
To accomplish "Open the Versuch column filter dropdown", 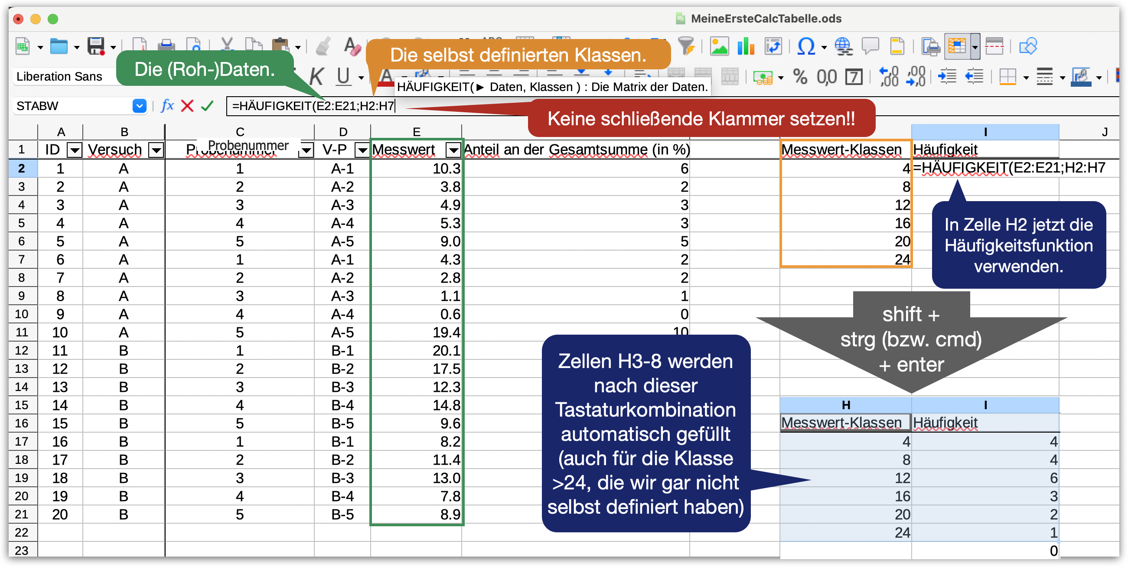I will (156, 150).
